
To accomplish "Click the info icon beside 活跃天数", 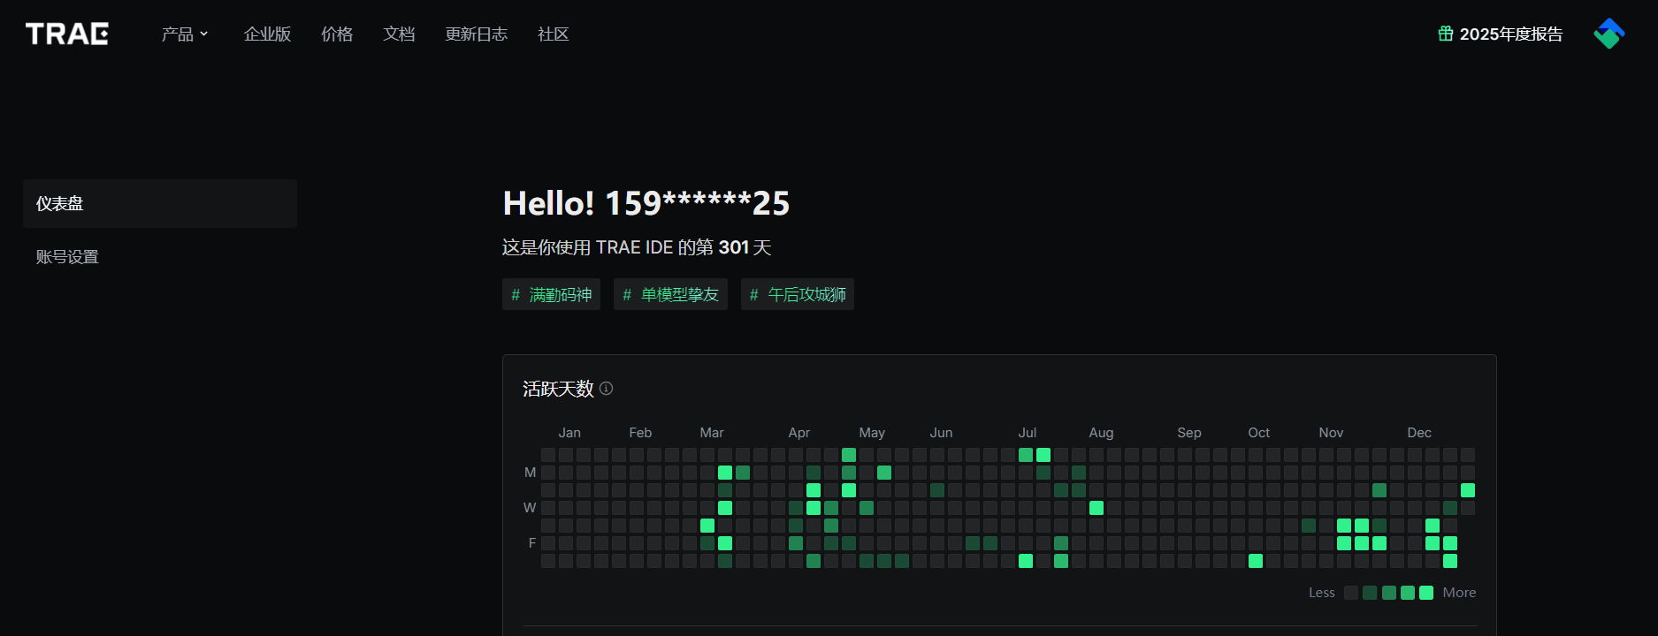I will 606,388.
